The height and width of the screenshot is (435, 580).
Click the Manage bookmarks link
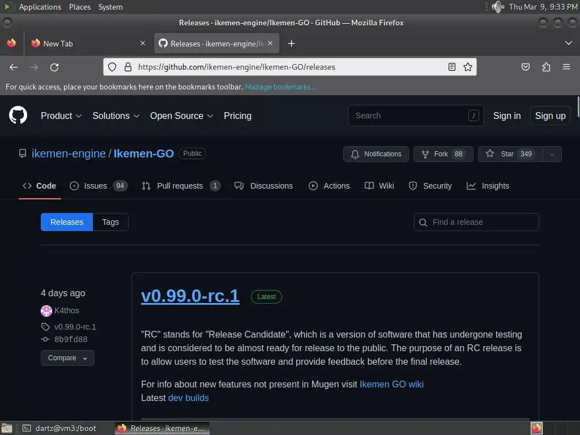click(x=281, y=87)
